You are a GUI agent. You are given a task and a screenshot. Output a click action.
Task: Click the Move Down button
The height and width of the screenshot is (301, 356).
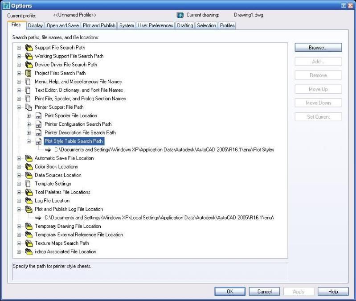318,103
